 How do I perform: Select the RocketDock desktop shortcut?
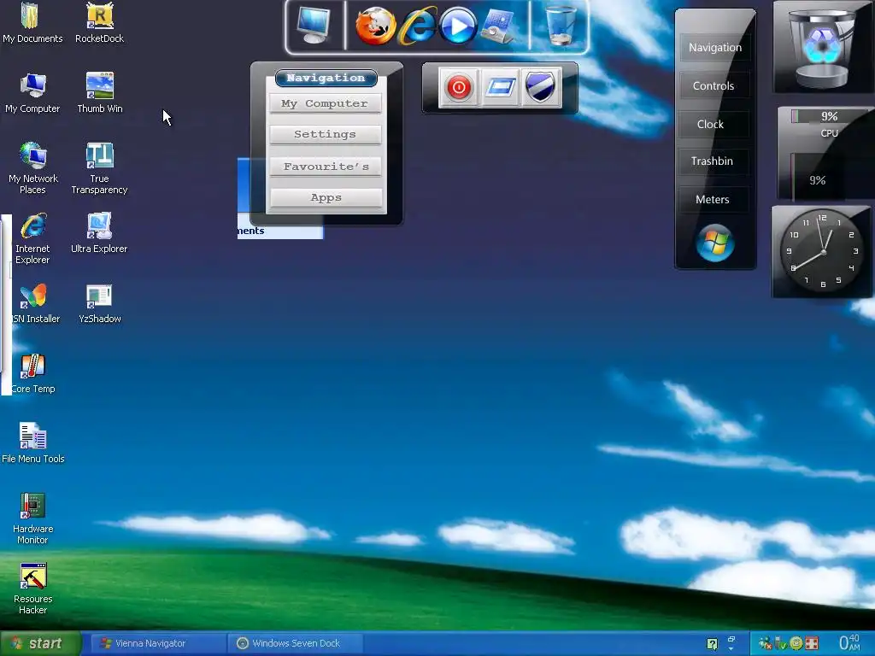(x=99, y=23)
